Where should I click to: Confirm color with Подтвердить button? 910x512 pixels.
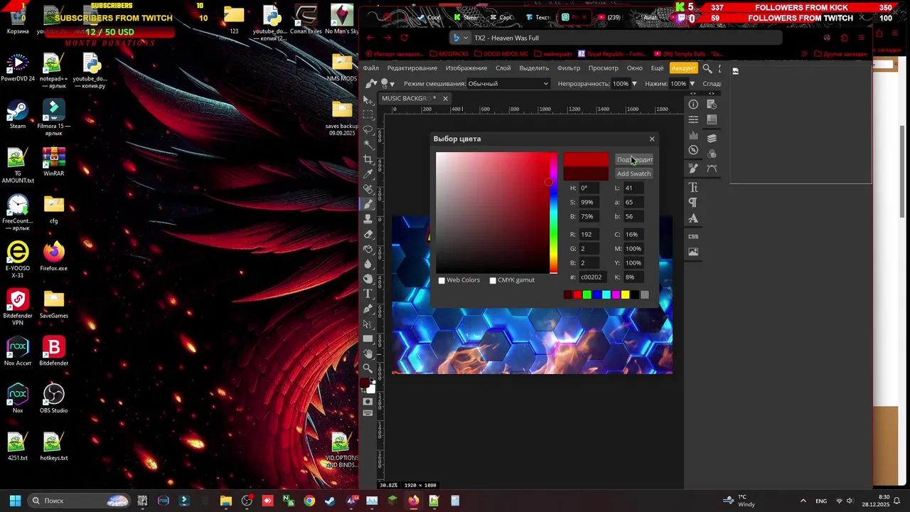(x=633, y=159)
